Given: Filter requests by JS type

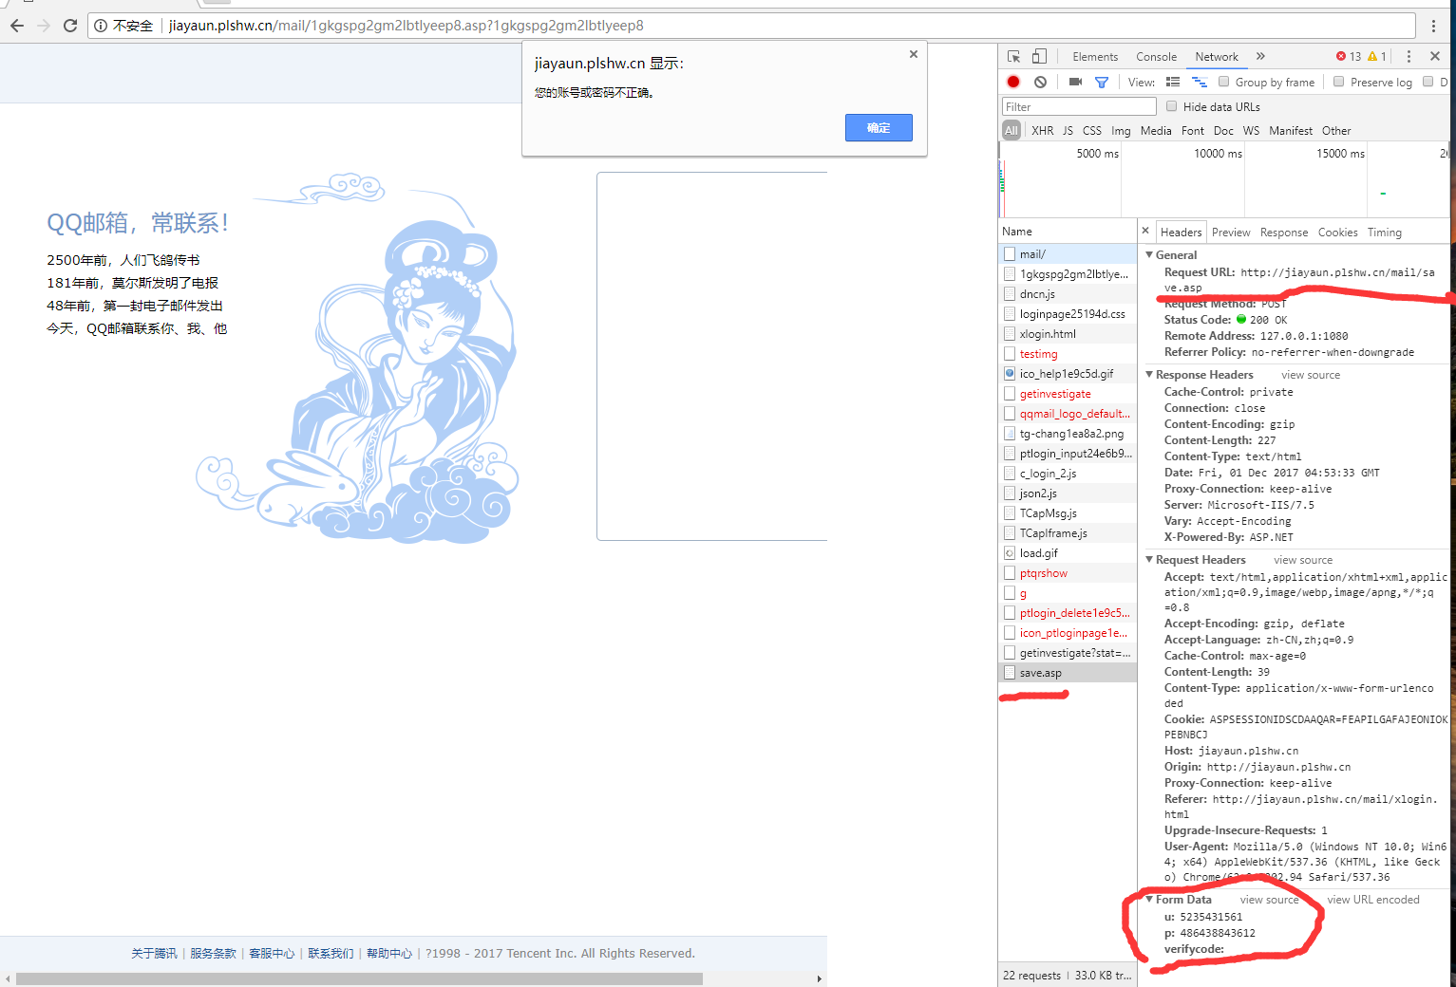Looking at the screenshot, I should [1068, 131].
